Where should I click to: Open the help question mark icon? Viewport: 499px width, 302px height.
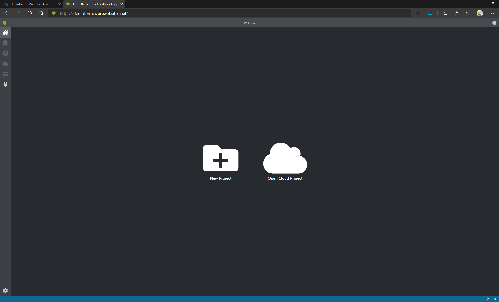(494, 23)
